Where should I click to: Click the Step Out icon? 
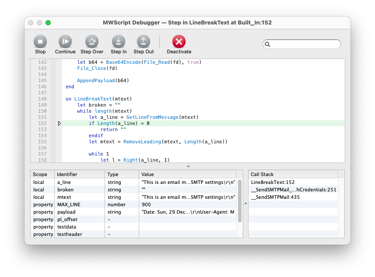[x=144, y=42]
